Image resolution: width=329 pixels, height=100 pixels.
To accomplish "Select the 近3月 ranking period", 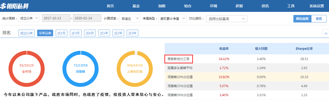I will tap(76, 33).
